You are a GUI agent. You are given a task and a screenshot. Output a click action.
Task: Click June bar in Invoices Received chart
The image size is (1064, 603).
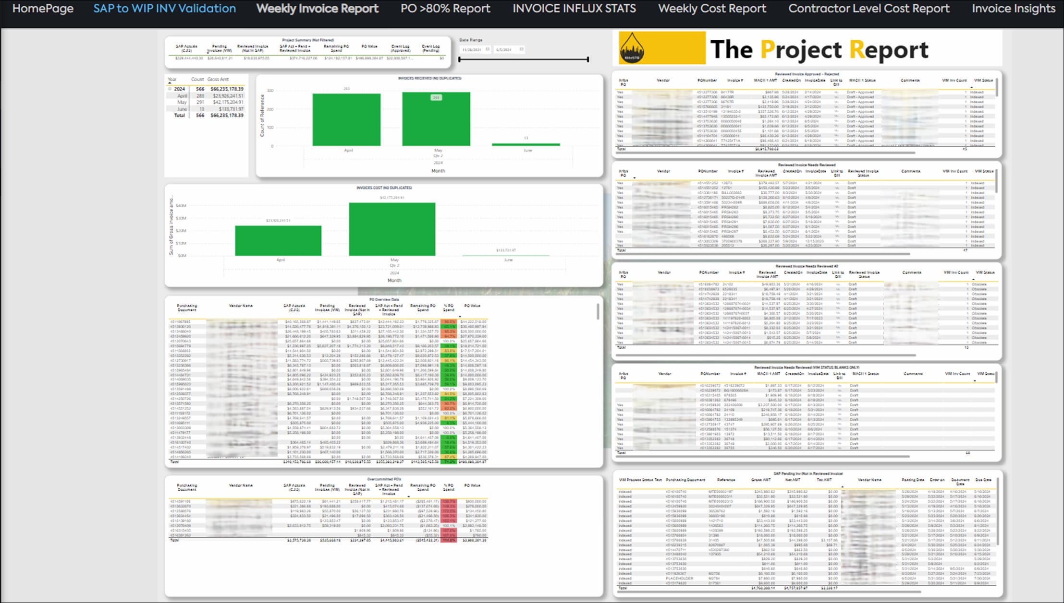[526, 144]
